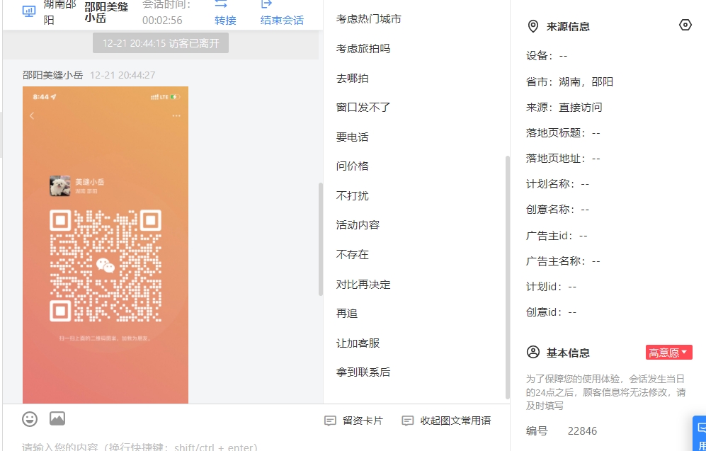706x451 pixels.
Task: Open the emoji picker smiley icon
Action: (x=30, y=419)
